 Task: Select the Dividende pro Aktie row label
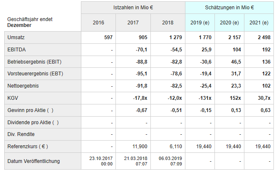click(x=33, y=123)
